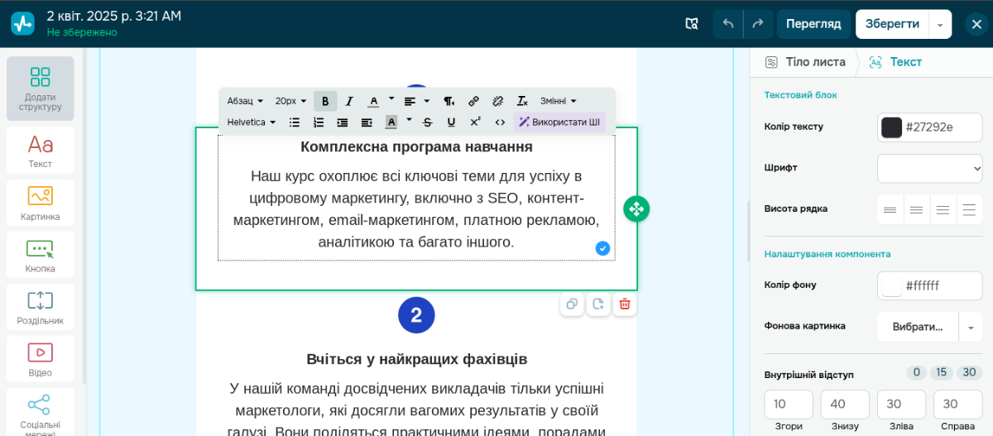993x436 pixels.
Task: Click Додати структуру in sidebar
Action: (x=40, y=89)
